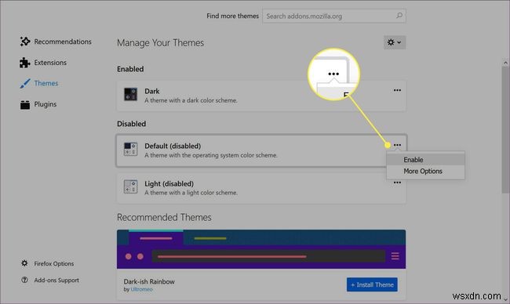
Task: Click the Light theme preview icon
Action: (131, 186)
